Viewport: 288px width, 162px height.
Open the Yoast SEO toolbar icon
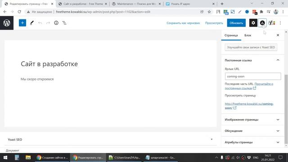[x=272, y=23]
